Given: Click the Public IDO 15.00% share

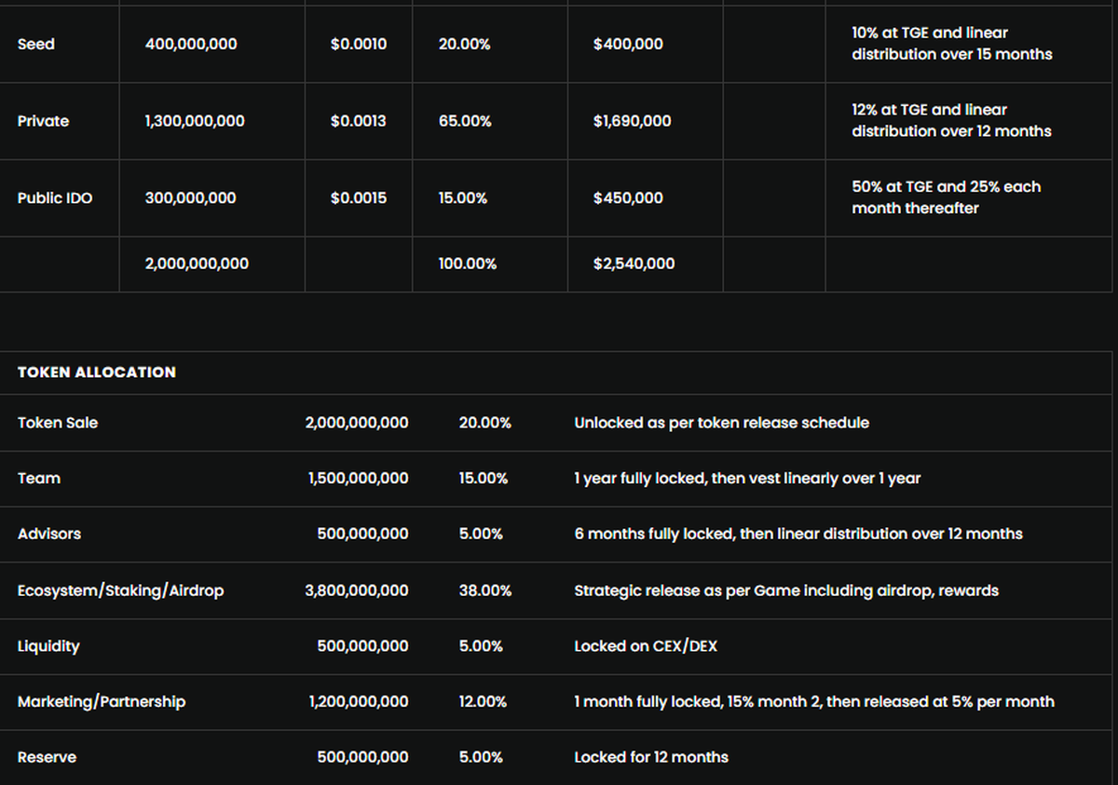Looking at the screenshot, I should click(463, 198).
